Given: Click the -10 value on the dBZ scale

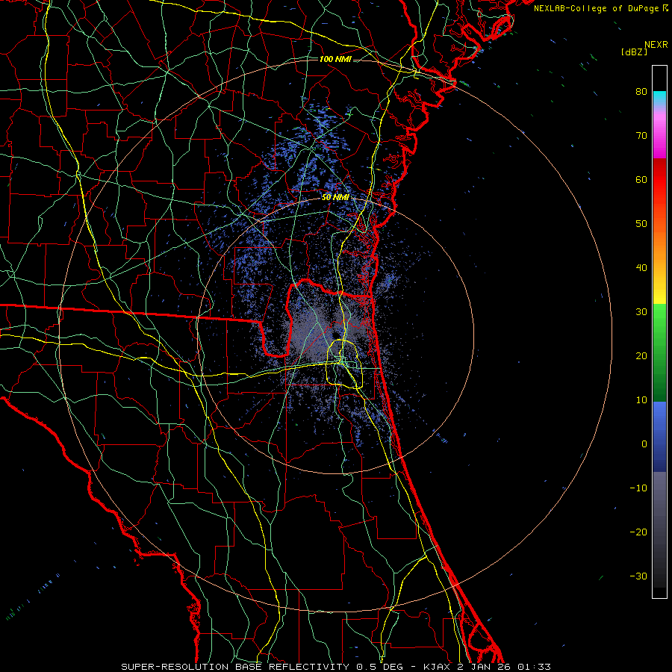Looking at the screenshot, I should [x=638, y=488].
